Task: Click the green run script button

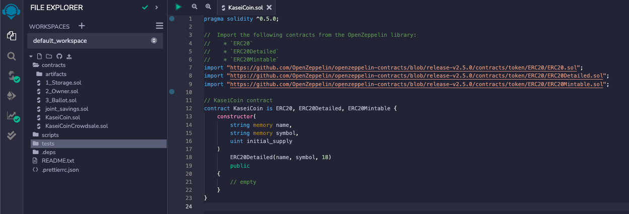Action: click(178, 7)
